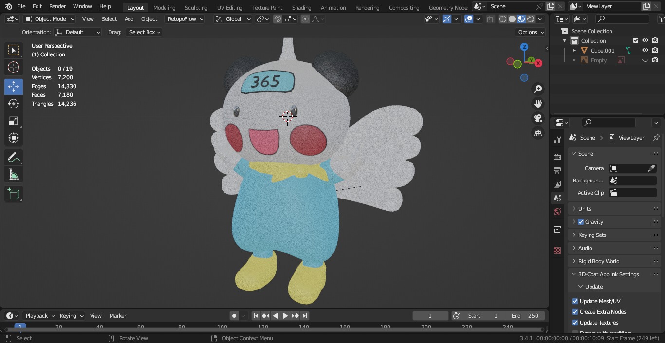This screenshot has width=665, height=343.
Task: Toggle the Gravity checkbox
Action: click(x=580, y=222)
